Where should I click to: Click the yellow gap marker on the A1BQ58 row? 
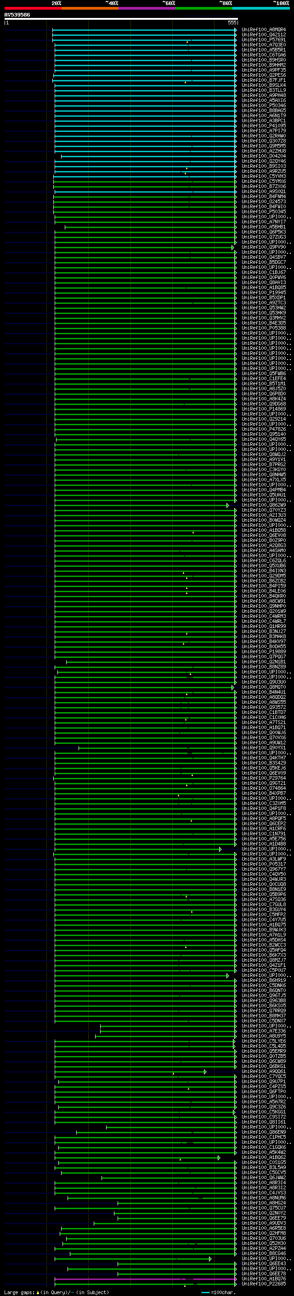click(193, 532)
